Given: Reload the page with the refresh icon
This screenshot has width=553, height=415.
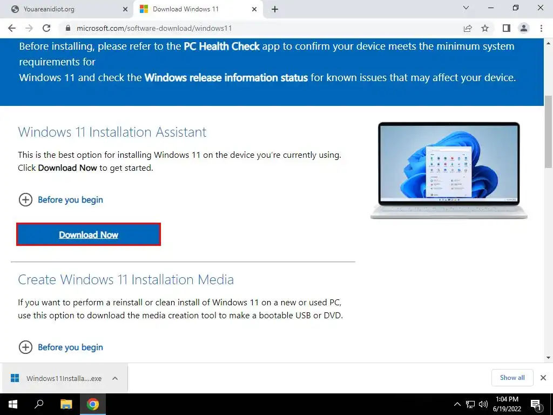Looking at the screenshot, I should (46, 28).
